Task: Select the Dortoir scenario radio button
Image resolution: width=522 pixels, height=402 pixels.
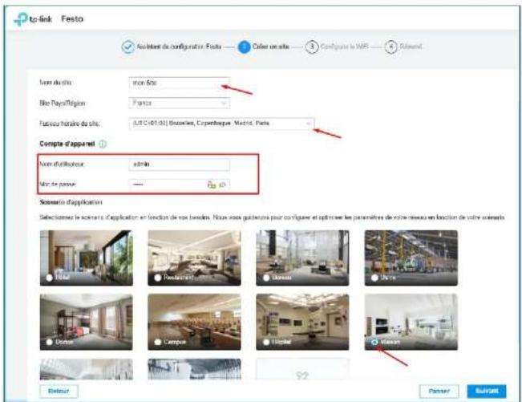Action: click(x=49, y=342)
